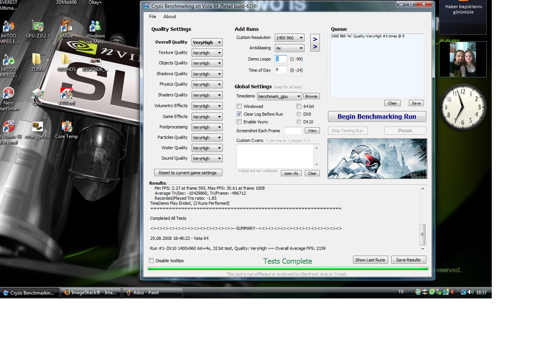Screen dimensions: 555x347
Task: Open the Sound Quality dropdown
Action: (x=207, y=158)
